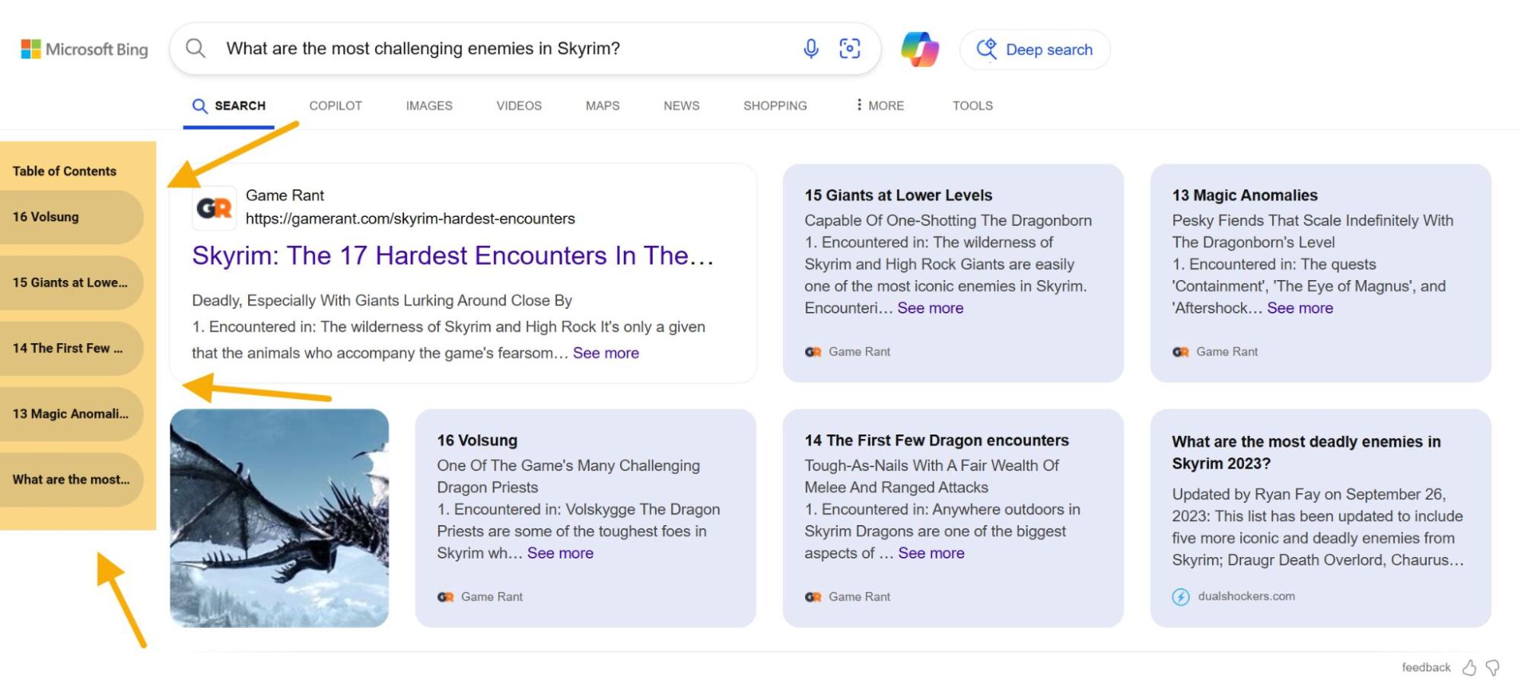Screen dimensions: 1521x694
Task: Activate voice search with the microphone icon
Action: click(x=810, y=48)
